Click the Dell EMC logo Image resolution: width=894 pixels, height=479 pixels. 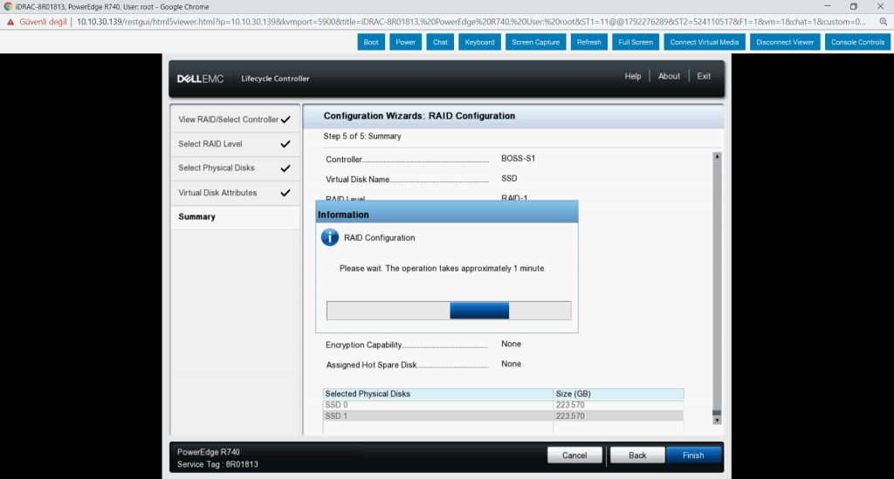(200, 79)
